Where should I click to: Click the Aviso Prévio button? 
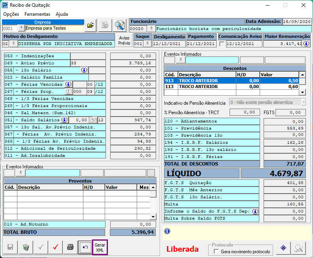(x=124, y=41)
